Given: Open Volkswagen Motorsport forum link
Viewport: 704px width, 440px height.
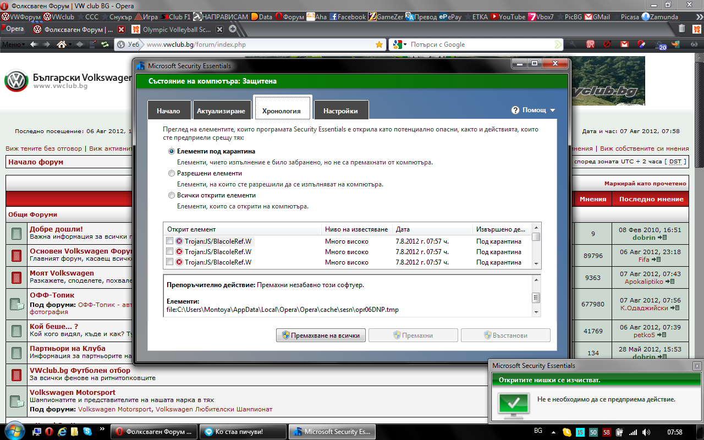Looking at the screenshot, I should point(73,392).
